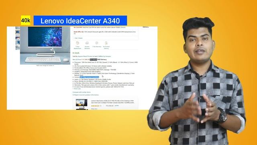Viewport: 257px width, 145px height.
Task: Click the 'New (2) from' offers link
Action: [x=81, y=60]
